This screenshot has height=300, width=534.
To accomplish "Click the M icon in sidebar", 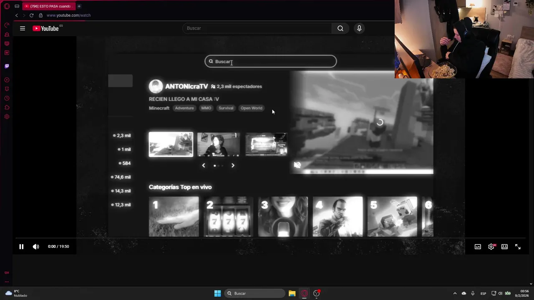I will click(x=7, y=53).
